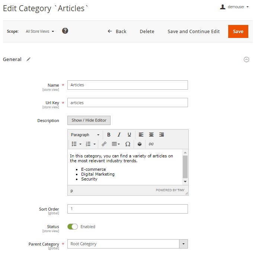Collapse the General section
The image size is (255, 256).
point(246,60)
